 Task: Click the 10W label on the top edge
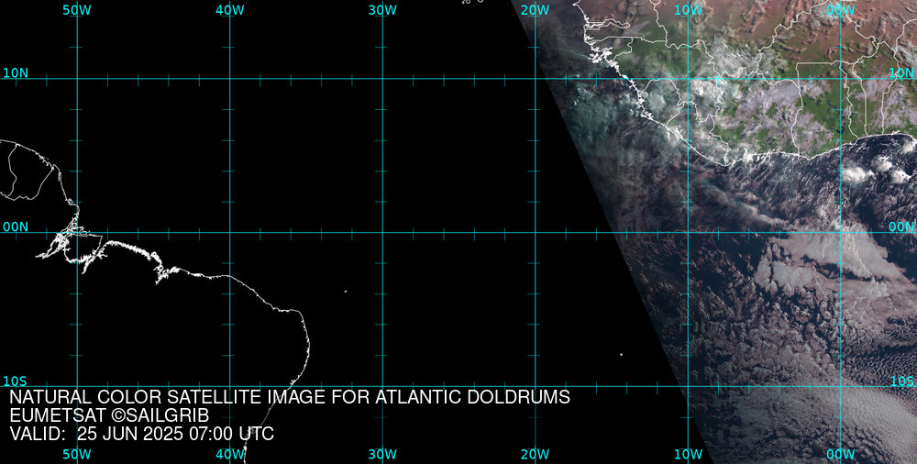pos(688,10)
